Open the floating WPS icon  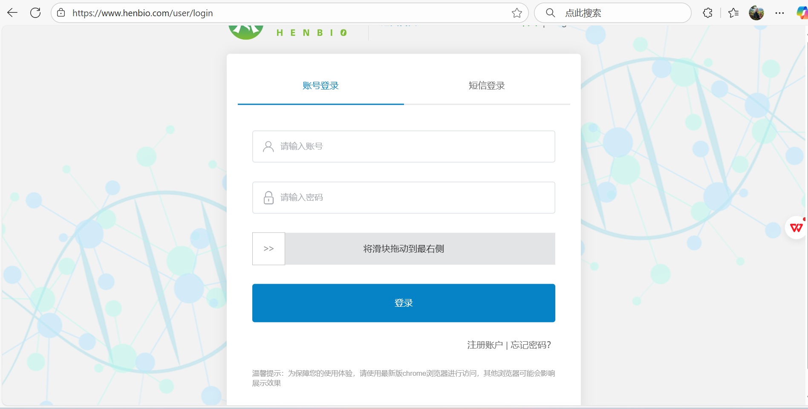point(796,226)
